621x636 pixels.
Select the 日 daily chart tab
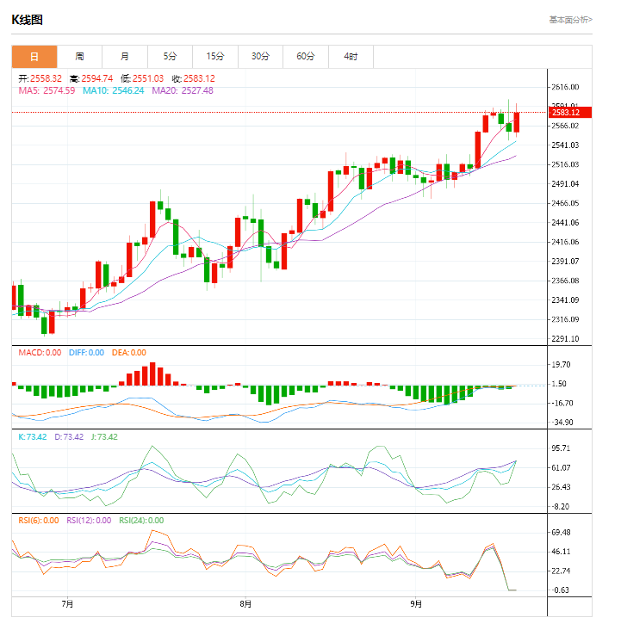34,57
